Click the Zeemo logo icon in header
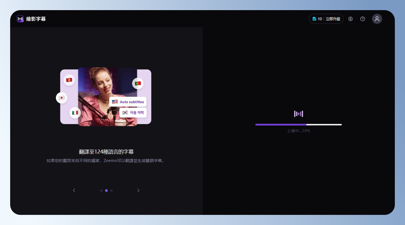The width and height of the screenshot is (405, 225). 20,19
